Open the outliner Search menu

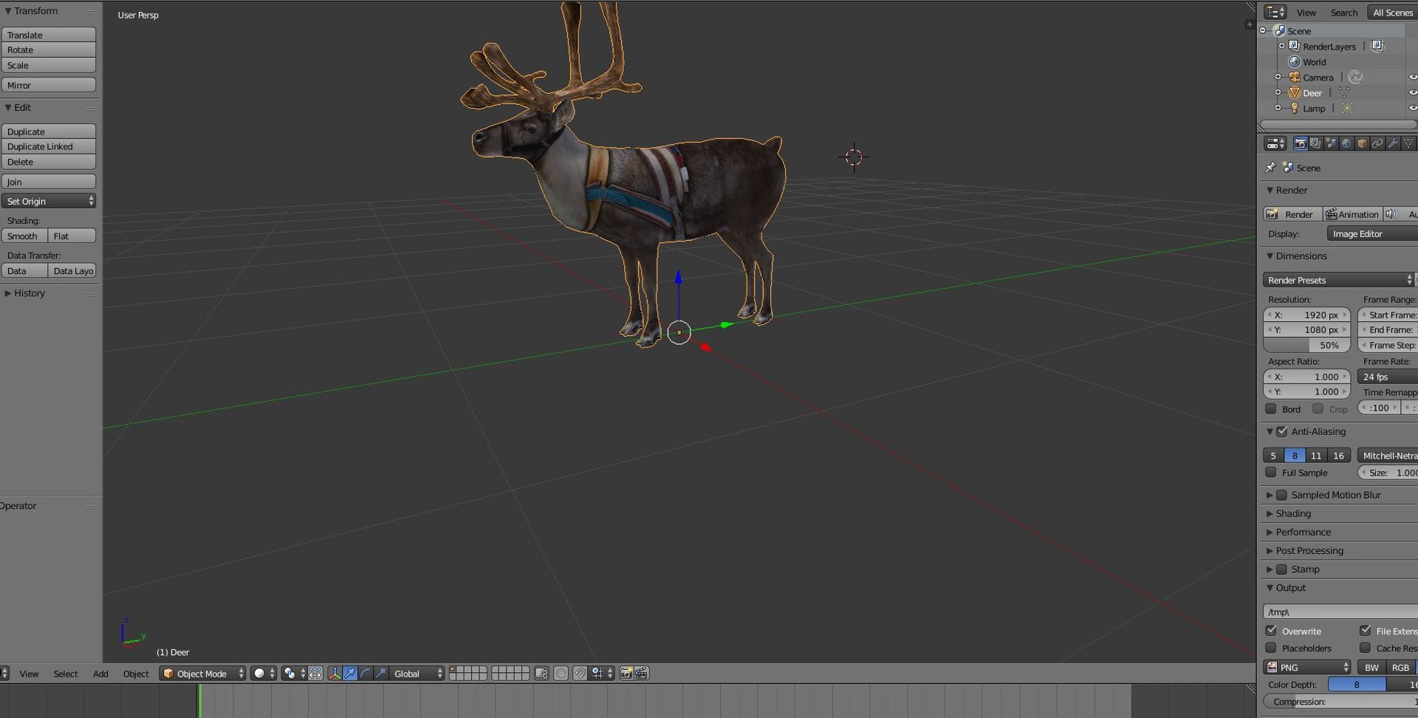click(1344, 13)
